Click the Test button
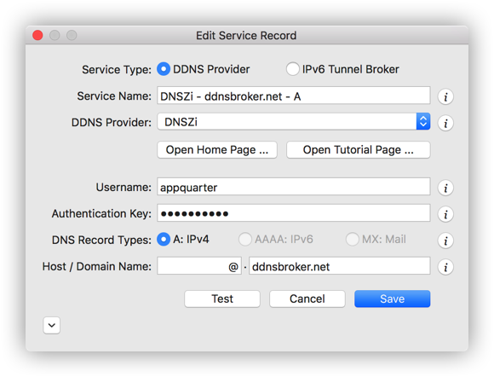Image resolution: width=494 pixels, height=377 pixels. coord(222,299)
